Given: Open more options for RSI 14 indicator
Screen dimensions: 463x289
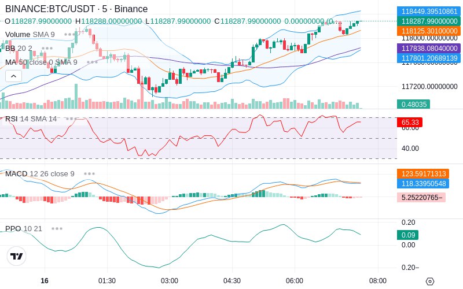Looking at the screenshot, I should pos(71,119).
